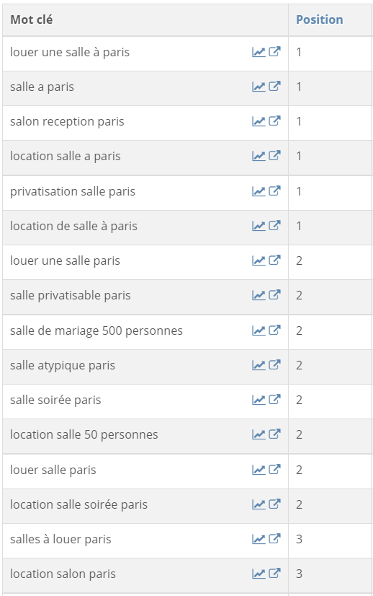Sort table by Position column header
This screenshot has width=373, height=596.
tap(320, 19)
